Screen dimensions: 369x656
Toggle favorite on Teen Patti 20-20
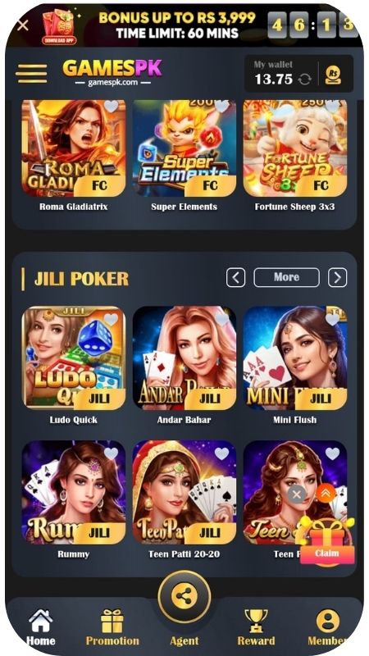pos(221,453)
